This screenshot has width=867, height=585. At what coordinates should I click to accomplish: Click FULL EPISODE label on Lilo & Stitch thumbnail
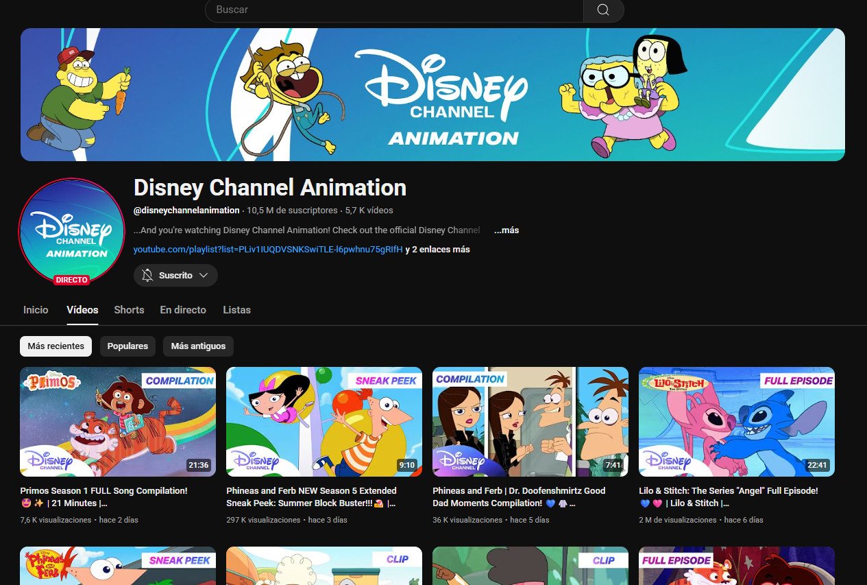[798, 381]
